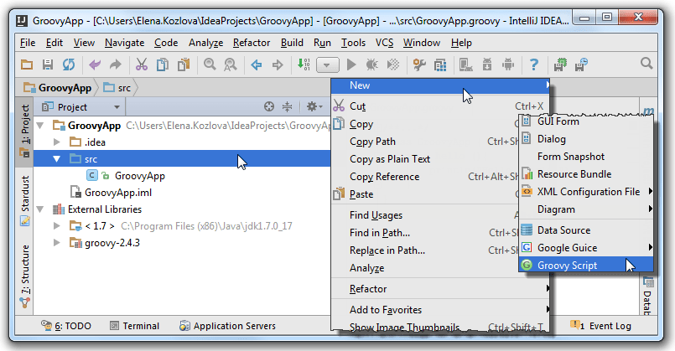Open the Analyze menu in menu bar

click(x=205, y=43)
